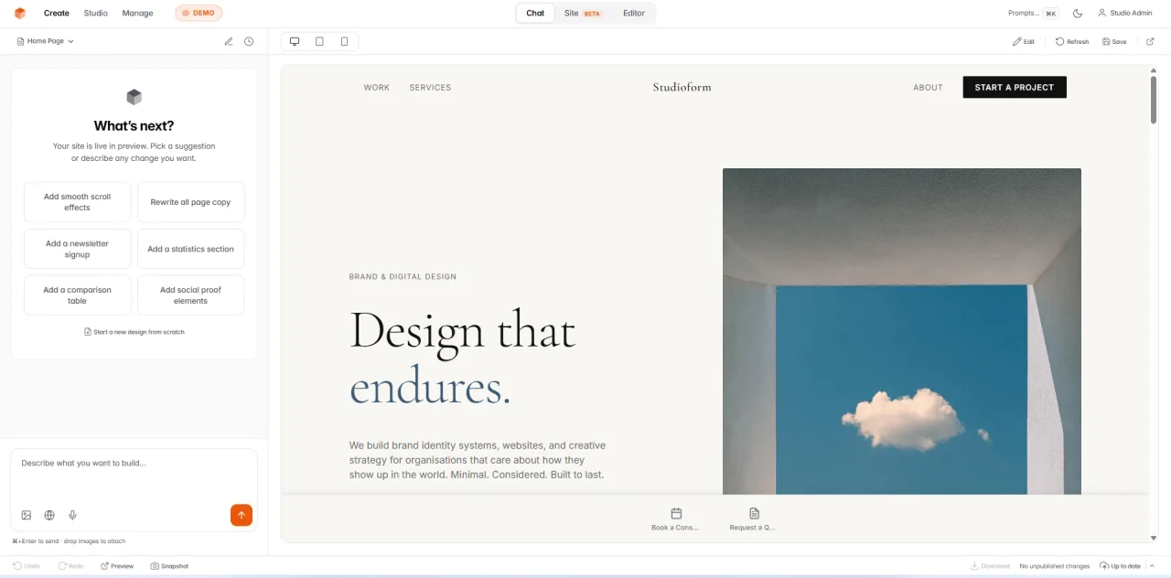This screenshot has width=1171, height=578.
Task: Expand the Home Page dropdown
Action: pyautogui.click(x=46, y=41)
